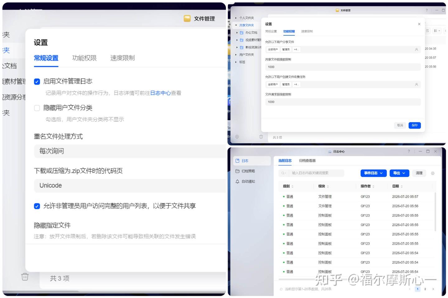Select page 1 in log pagination
Viewport: 448px width, 298px height.
point(418,289)
